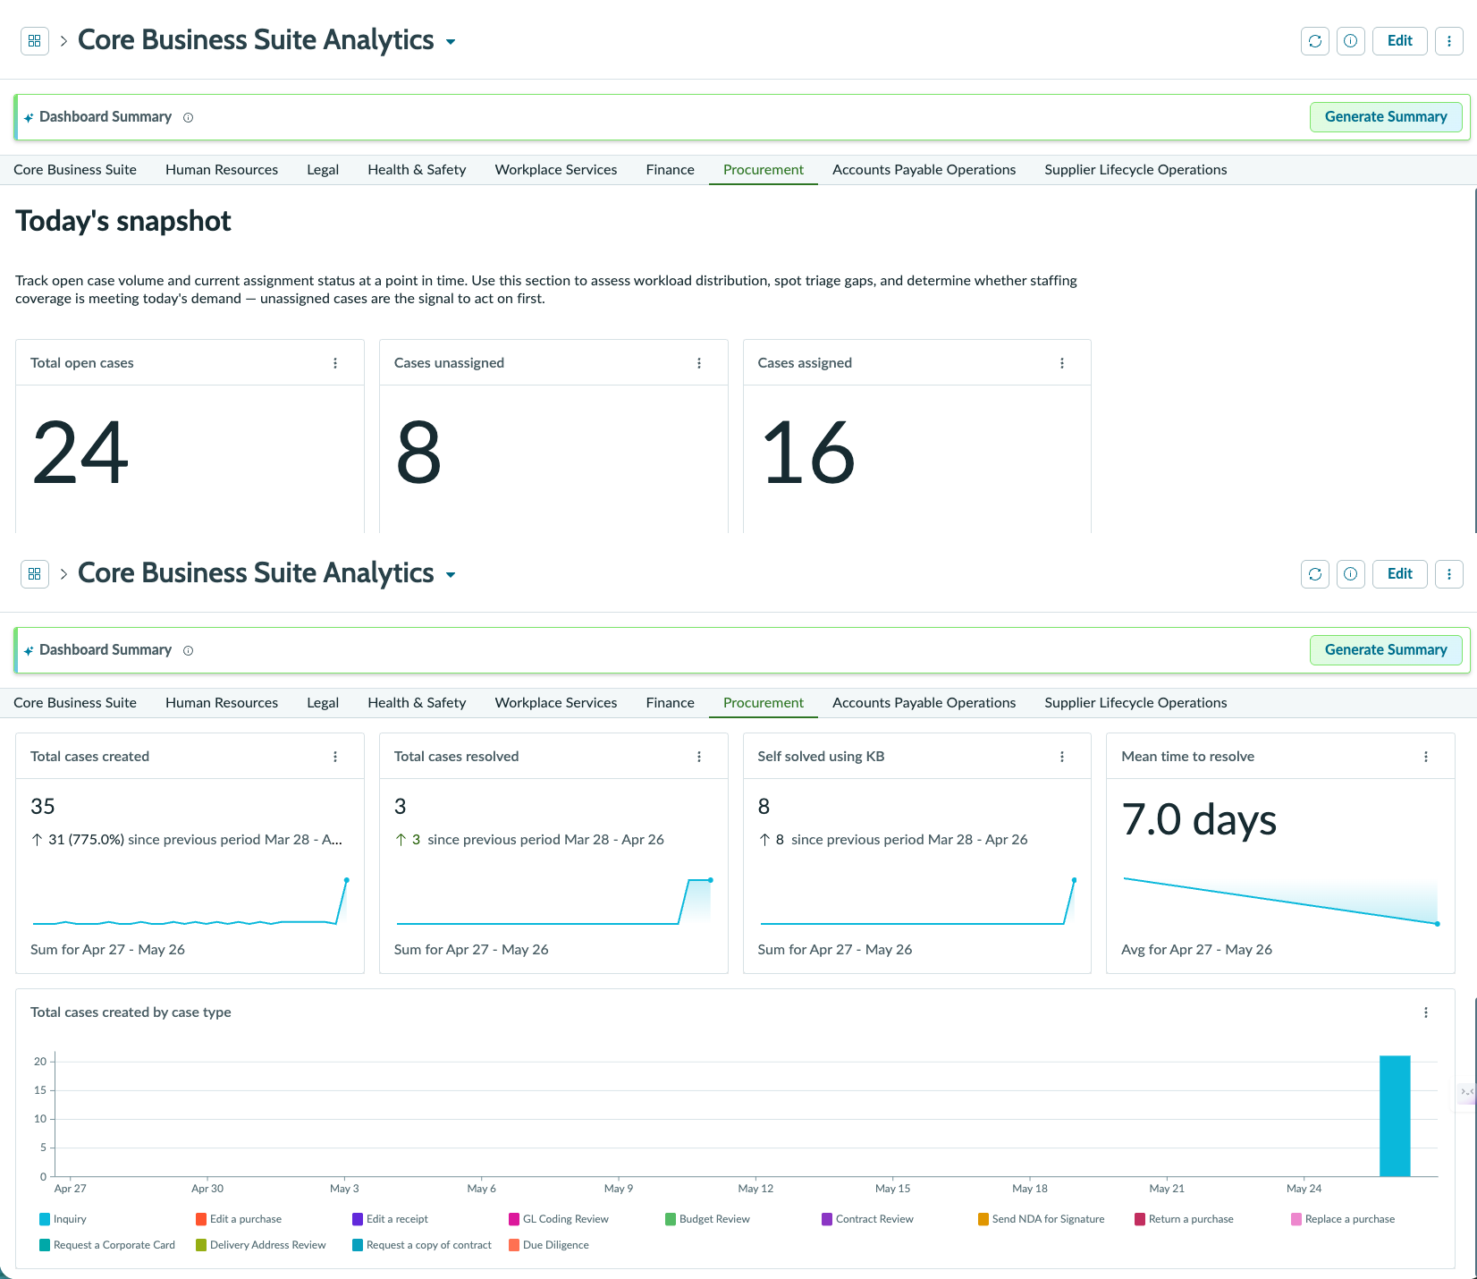The width and height of the screenshot is (1477, 1279).
Task: Select the Finance tab above Today's snapshot
Action: click(x=671, y=170)
